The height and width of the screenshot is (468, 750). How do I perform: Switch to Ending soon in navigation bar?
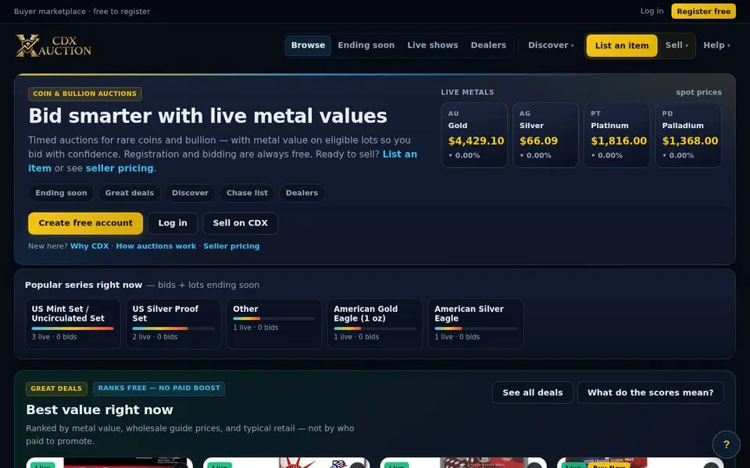pyautogui.click(x=366, y=45)
